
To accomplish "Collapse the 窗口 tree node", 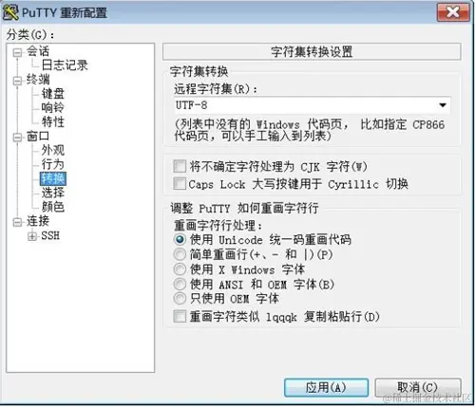I will [x=17, y=138].
